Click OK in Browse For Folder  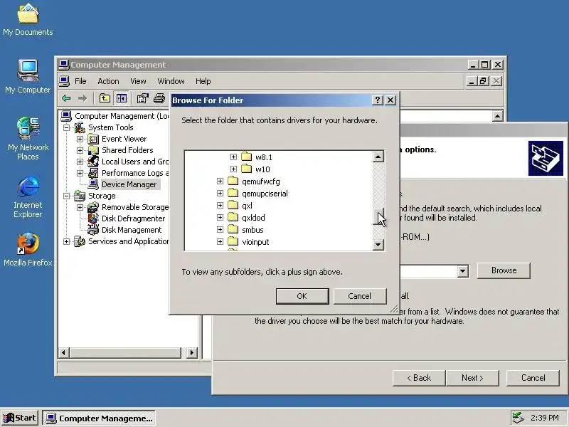[x=302, y=296]
